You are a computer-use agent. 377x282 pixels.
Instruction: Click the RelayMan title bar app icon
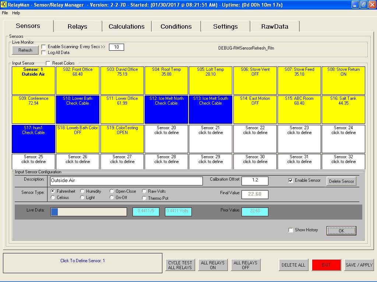coord(4,4)
